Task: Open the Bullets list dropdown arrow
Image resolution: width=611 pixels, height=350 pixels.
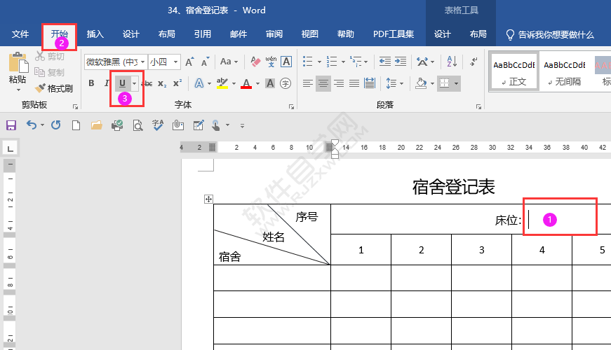Action: click(319, 62)
